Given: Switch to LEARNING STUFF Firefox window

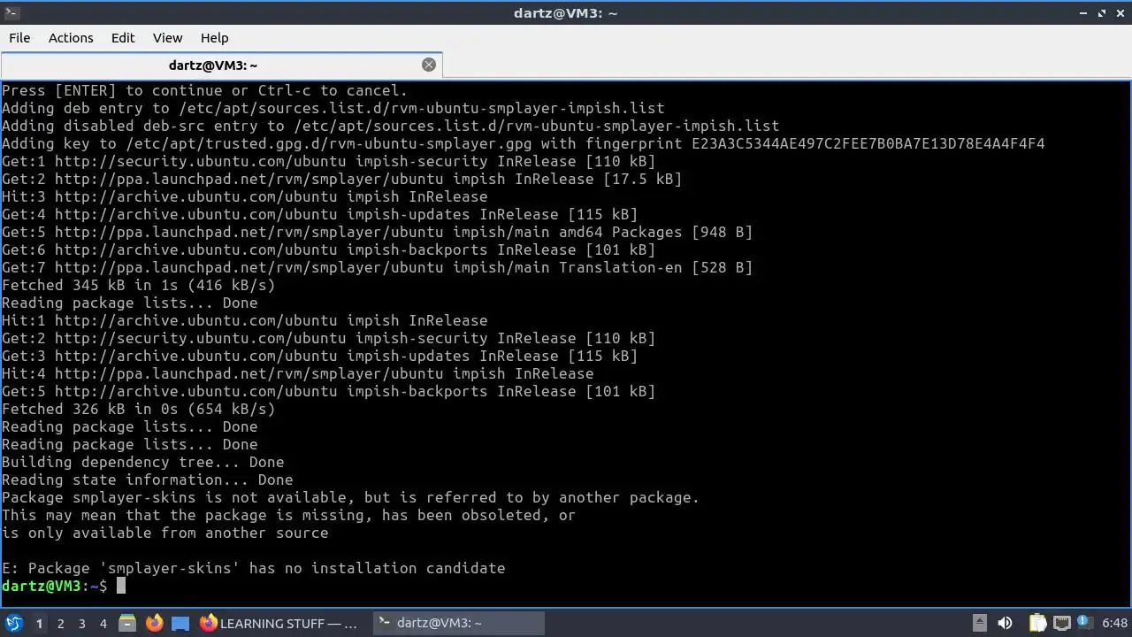Looking at the screenshot, I should click(x=280, y=624).
